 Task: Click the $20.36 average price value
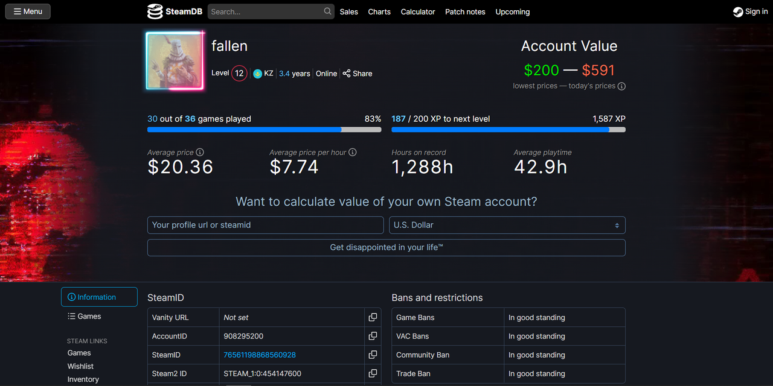[x=181, y=167]
